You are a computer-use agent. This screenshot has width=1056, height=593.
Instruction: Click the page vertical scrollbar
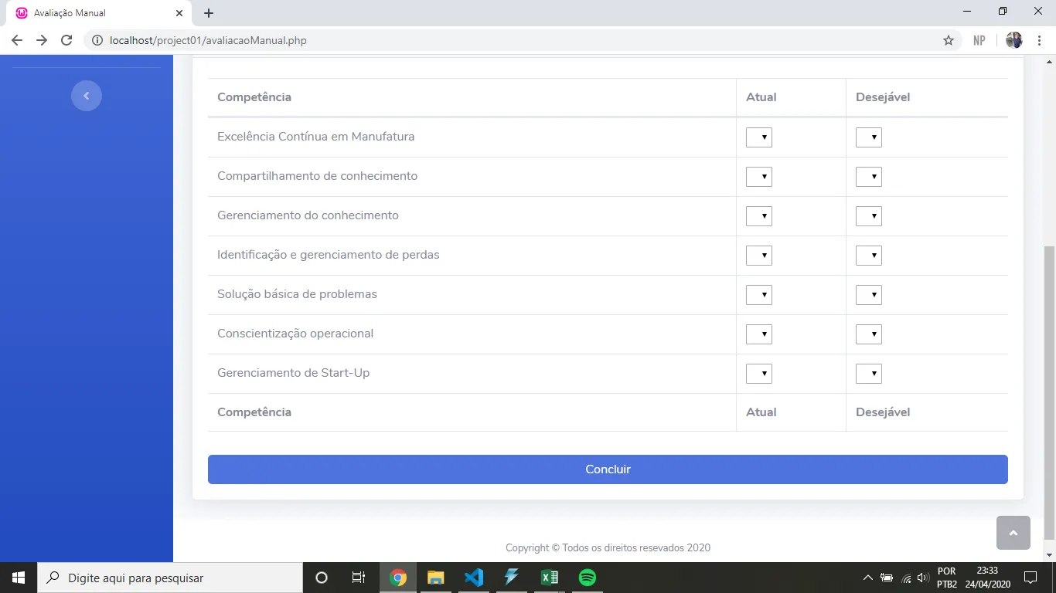pos(1049,393)
